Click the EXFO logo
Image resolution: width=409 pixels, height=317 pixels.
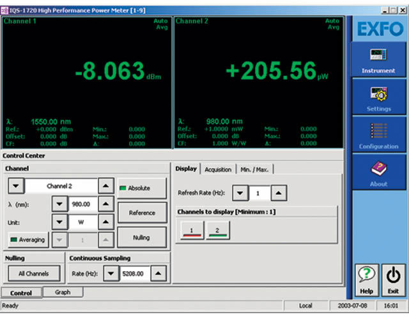[380, 29]
